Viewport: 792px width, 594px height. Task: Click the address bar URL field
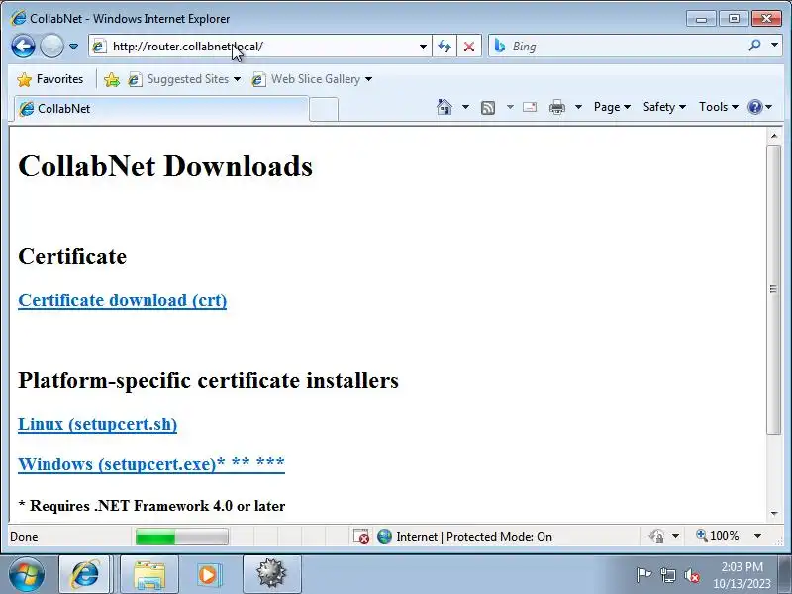260,47
